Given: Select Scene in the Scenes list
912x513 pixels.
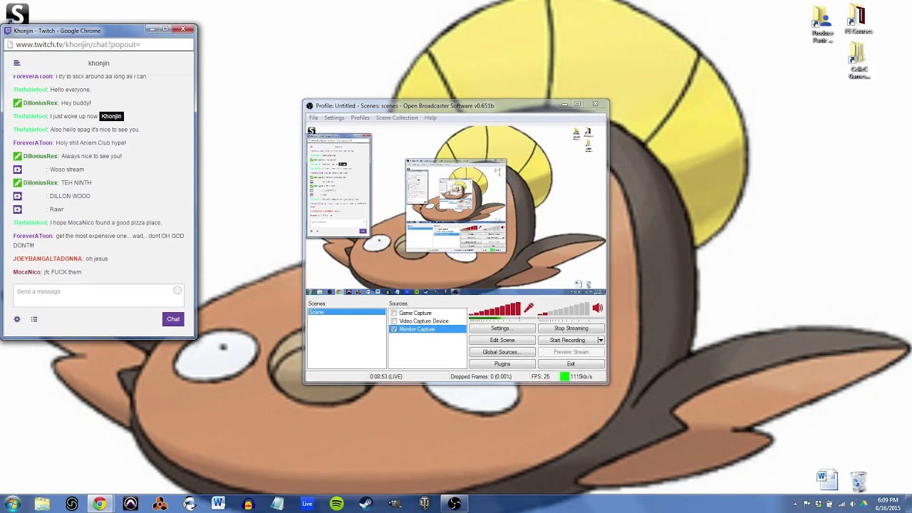Looking at the screenshot, I should [x=346, y=312].
